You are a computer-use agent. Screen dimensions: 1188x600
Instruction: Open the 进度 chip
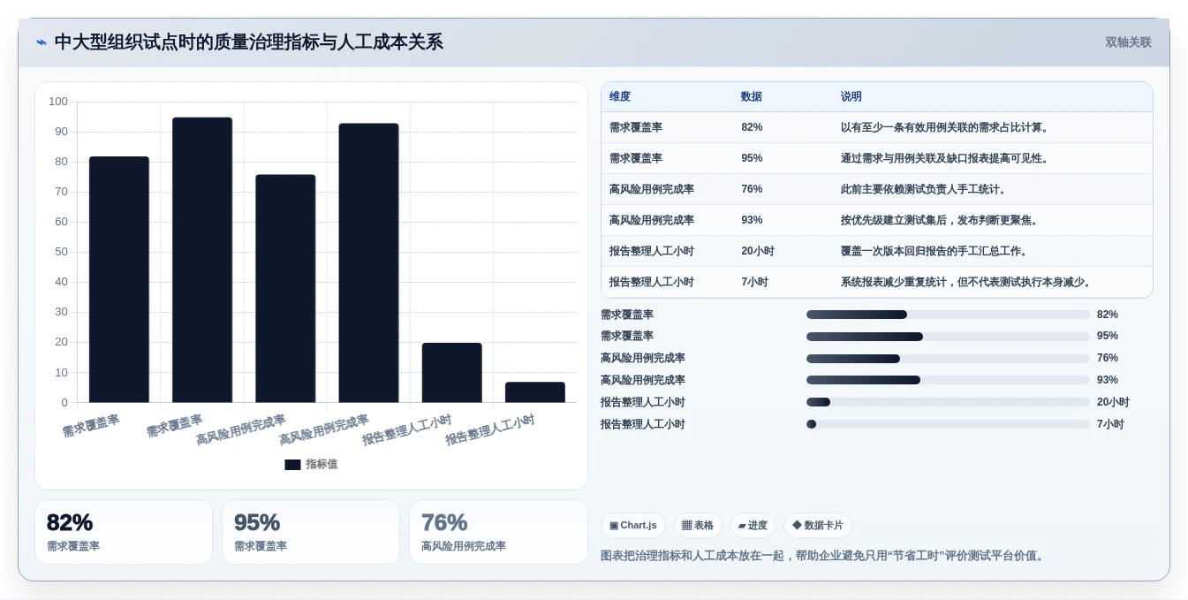[x=753, y=526]
